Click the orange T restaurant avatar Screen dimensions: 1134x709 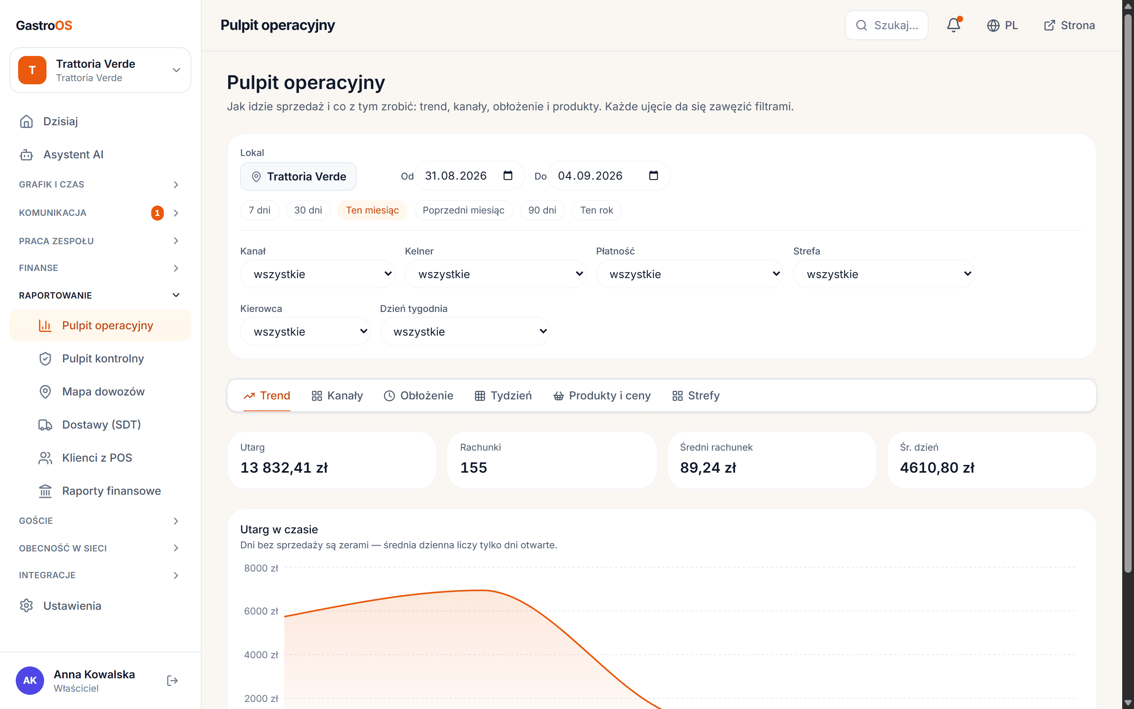(x=32, y=70)
